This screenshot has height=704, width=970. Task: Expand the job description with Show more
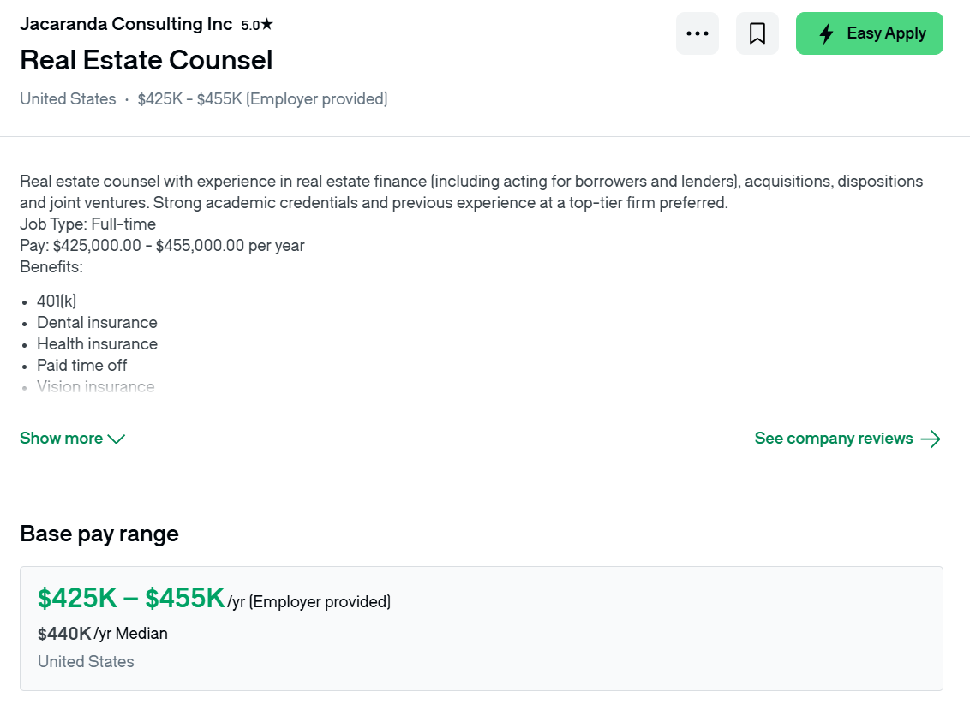click(x=72, y=439)
